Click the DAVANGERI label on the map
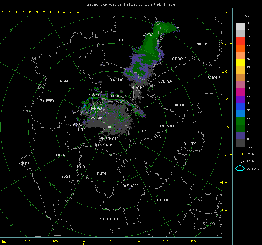 pyautogui.click(x=130, y=186)
